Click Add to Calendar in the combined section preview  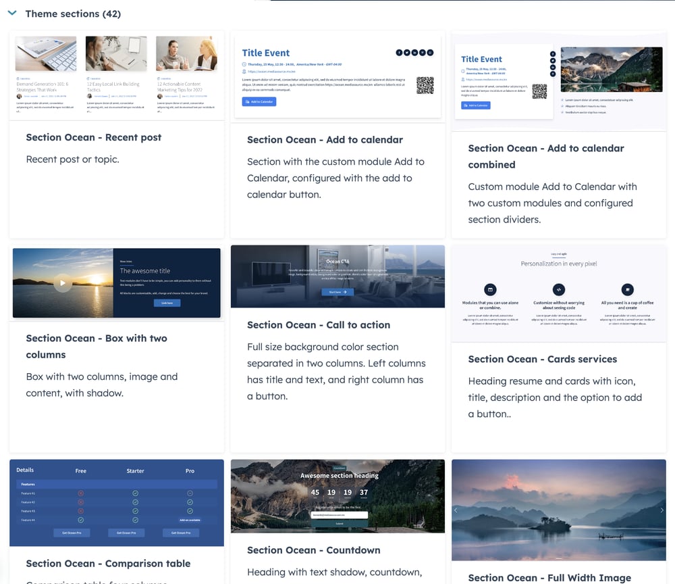476,105
